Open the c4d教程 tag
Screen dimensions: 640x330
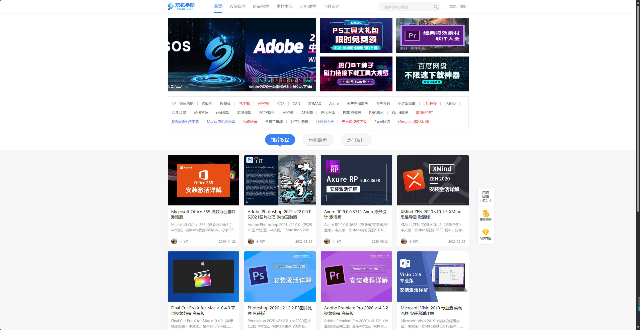coord(430,104)
